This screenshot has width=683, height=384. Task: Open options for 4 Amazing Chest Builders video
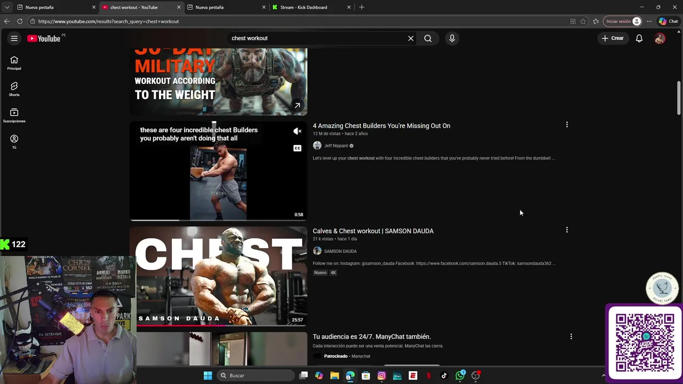click(567, 125)
